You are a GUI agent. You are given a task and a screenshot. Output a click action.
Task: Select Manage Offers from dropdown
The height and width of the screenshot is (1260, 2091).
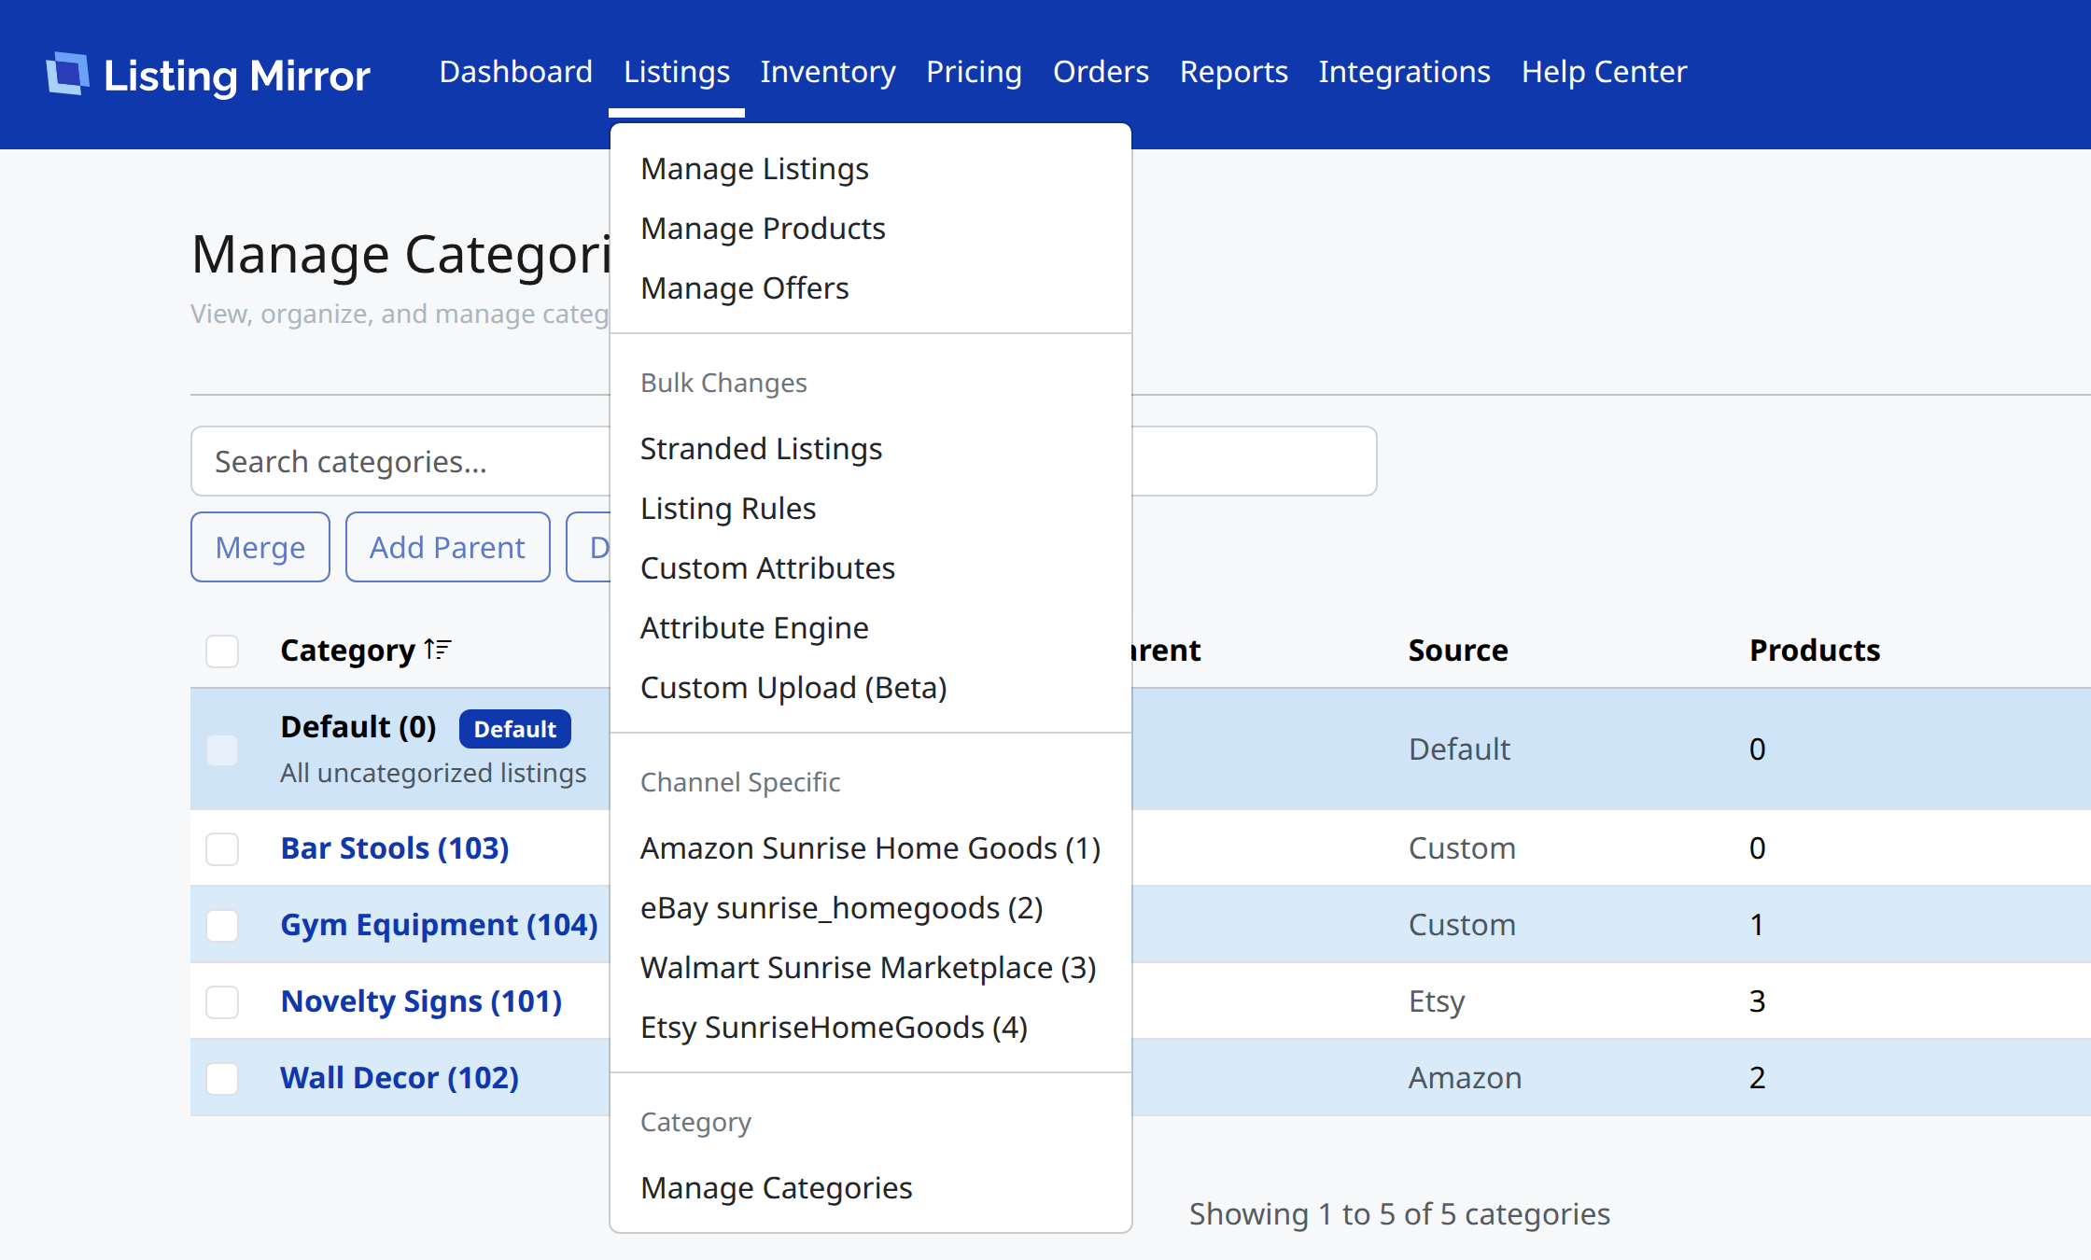870,288
